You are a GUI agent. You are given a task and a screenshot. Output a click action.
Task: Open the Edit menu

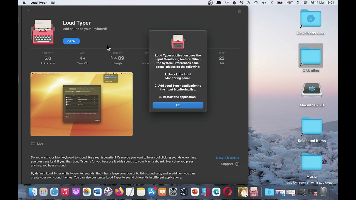tap(54, 3)
